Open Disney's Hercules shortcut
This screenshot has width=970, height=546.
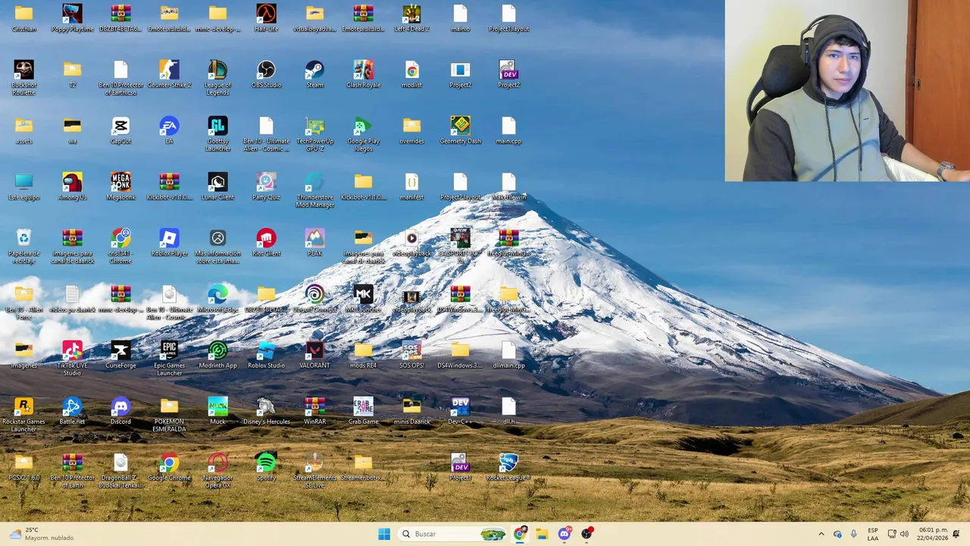266,411
